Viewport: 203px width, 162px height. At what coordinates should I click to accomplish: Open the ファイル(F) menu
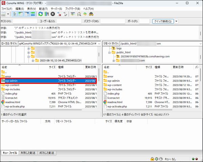point(7,9)
